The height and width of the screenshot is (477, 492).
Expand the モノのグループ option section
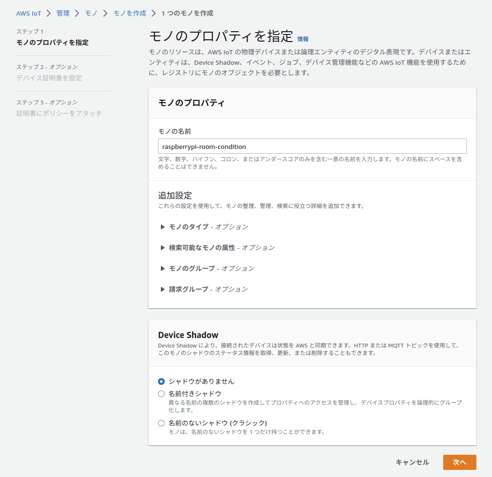(207, 269)
